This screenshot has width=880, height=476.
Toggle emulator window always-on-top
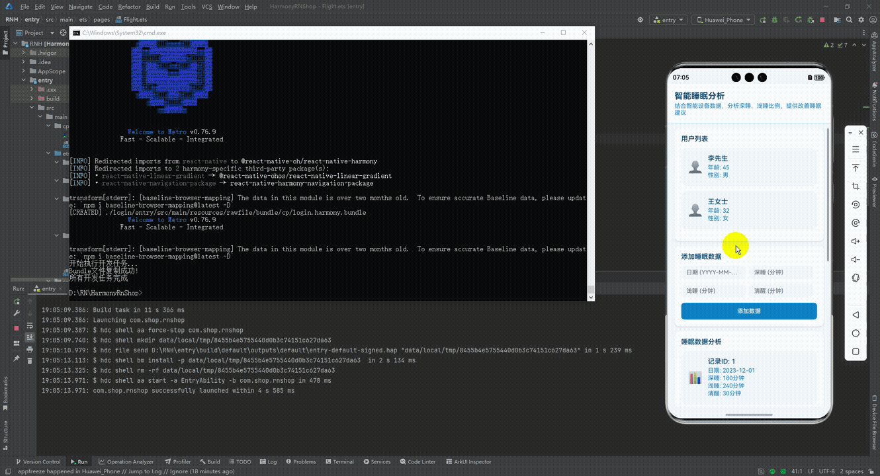tap(856, 168)
